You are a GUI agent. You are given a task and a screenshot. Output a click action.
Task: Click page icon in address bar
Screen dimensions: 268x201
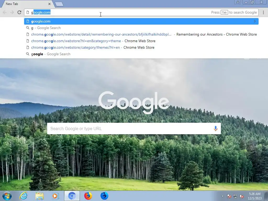click(28, 12)
